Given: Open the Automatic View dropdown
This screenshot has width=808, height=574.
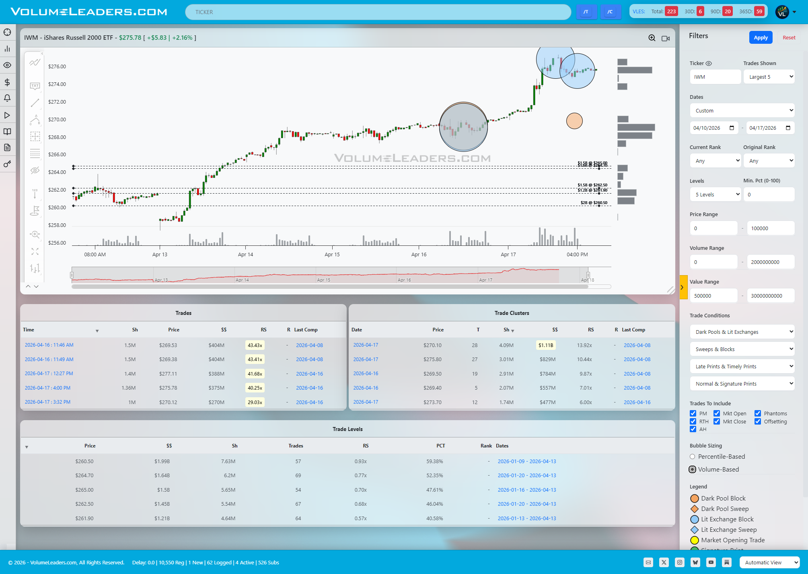Looking at the screenshot, I should pos(769,562).
